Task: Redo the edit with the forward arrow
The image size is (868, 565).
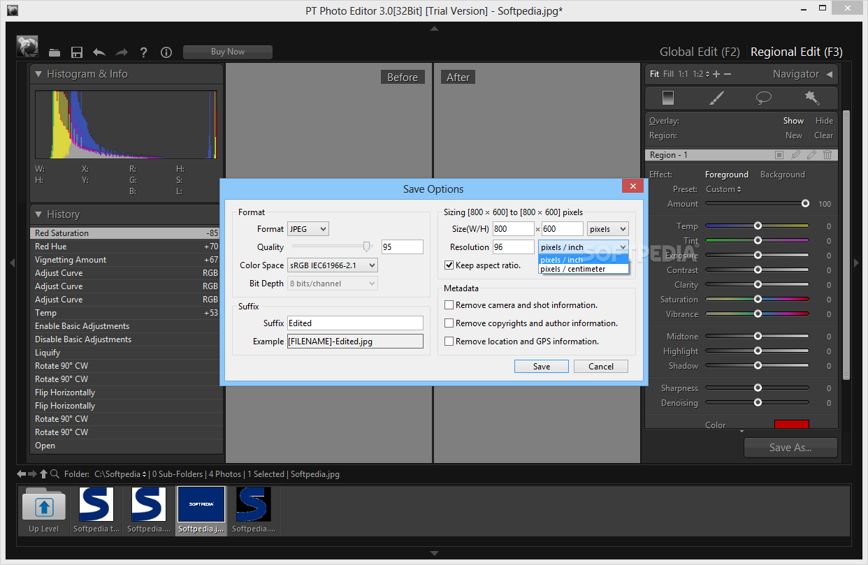Action: pos(122,52)
